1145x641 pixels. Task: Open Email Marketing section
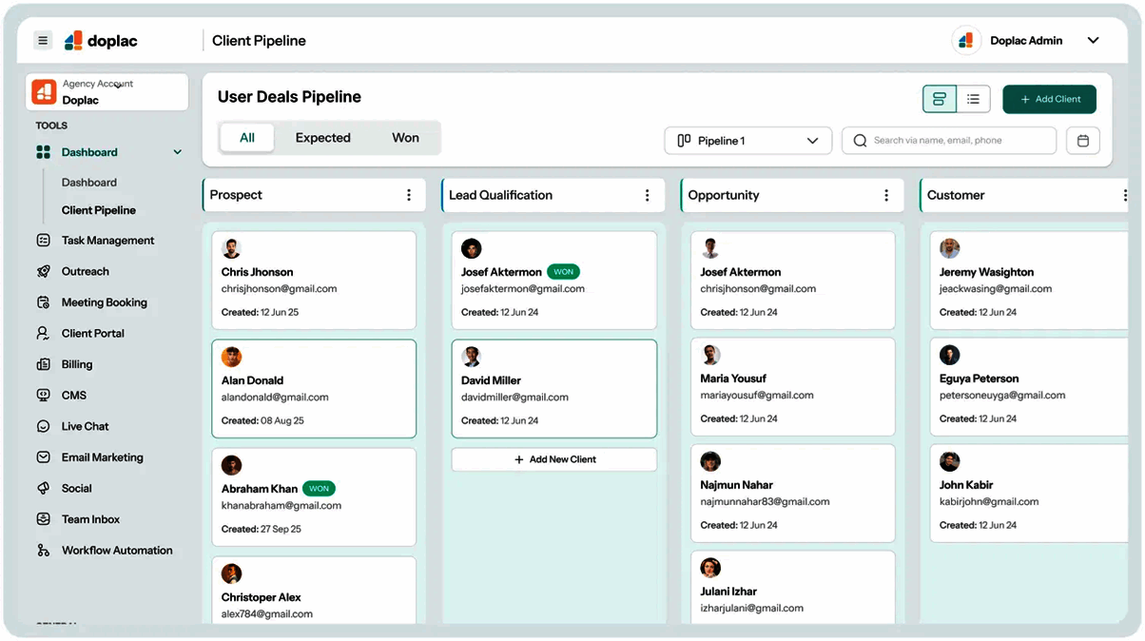[102, 457]
